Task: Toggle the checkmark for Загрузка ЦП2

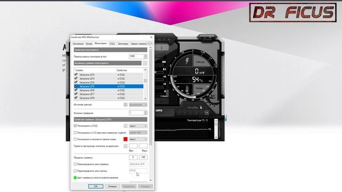Action: click(76, 75)
